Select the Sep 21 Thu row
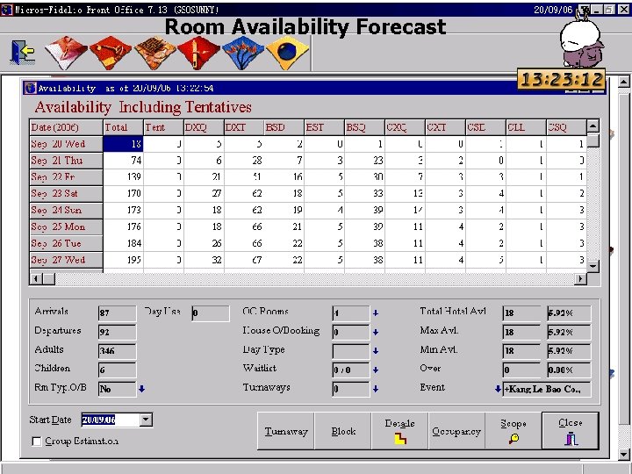 click(66, 161)
